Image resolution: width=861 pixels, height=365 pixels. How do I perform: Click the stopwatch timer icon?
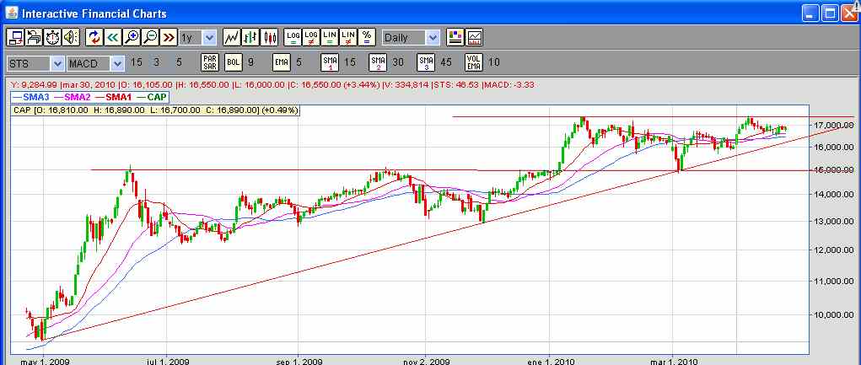click(x=53, y=37)
